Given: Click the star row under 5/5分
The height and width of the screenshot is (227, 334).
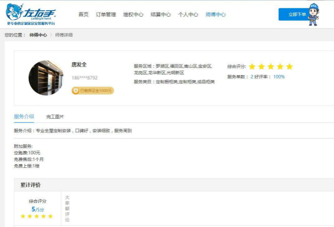Looking at the screenshot, I should coord(37,216).
